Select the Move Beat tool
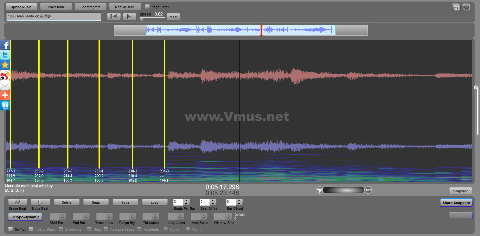This screenshot has height=236, width=480. 40,202
